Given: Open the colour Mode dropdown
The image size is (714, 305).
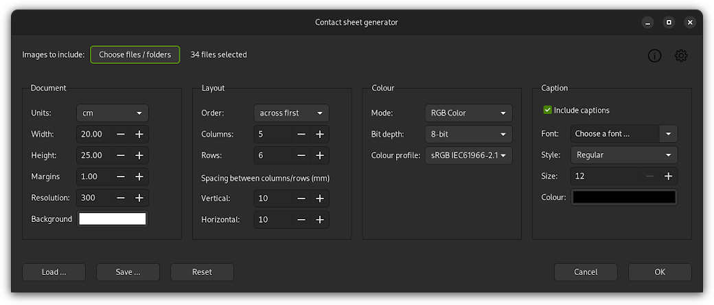Looking at the screenshot, I should click(x=468, y=113).
